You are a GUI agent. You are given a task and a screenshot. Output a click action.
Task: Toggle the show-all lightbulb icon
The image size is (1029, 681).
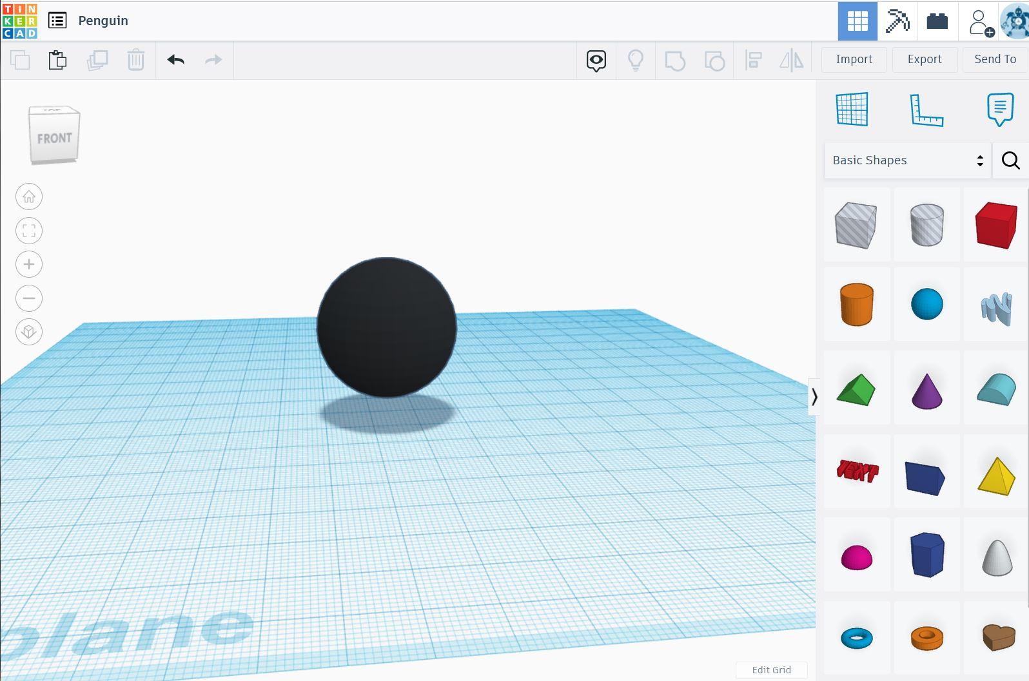point(636,60)
